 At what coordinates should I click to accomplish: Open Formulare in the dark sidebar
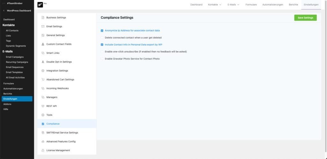pyautogui.click(x=9, y=83)
